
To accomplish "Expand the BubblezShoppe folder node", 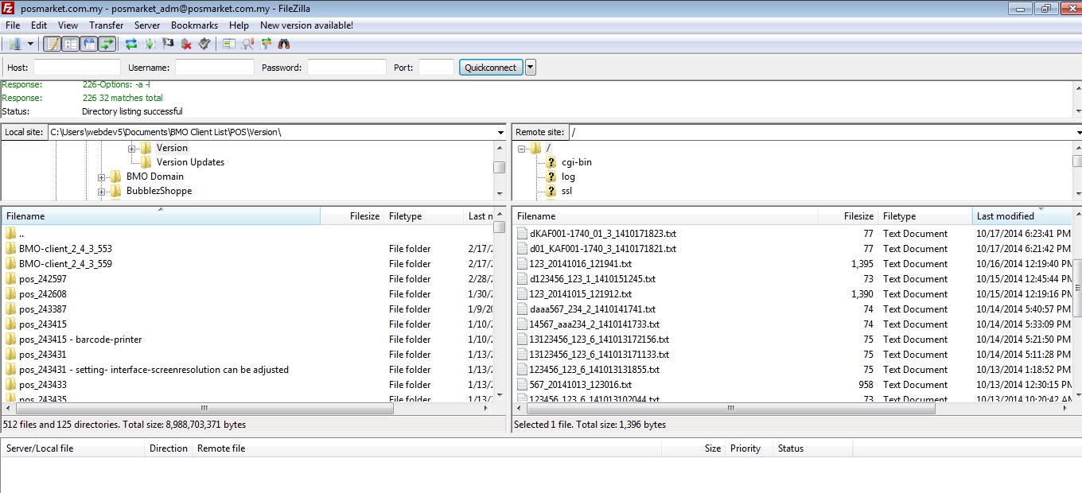I will pyautogui.click(x=102, y=192).
